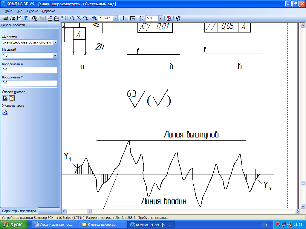Click the show whole sheet icon
The height and width of the screenshot is (229, 306).
(133, 18)
